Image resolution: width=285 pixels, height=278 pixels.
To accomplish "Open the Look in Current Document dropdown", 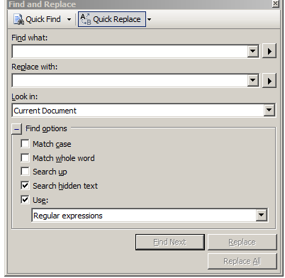I will (269, 110).
